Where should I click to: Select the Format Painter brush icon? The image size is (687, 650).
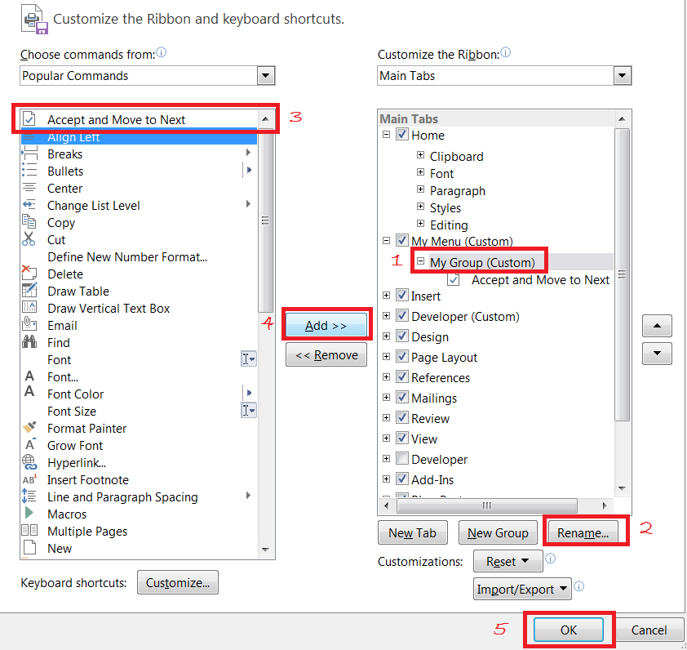(29, 428)
